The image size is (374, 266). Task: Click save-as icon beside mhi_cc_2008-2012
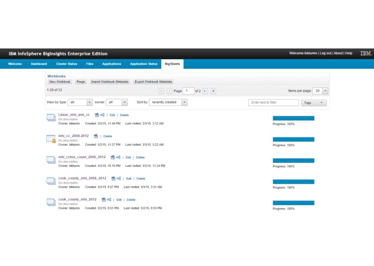point(96,136)
